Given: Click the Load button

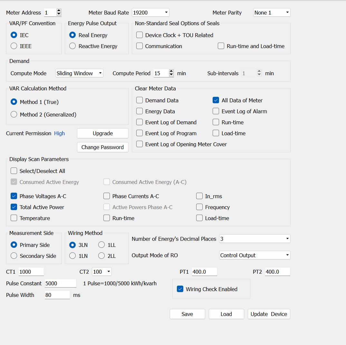Looking at the screenshot, I should 226,314.
